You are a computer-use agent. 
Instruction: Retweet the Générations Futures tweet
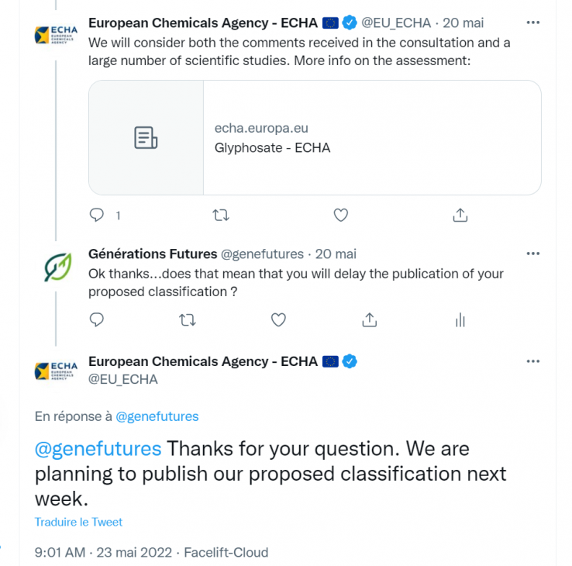point(188,319)
